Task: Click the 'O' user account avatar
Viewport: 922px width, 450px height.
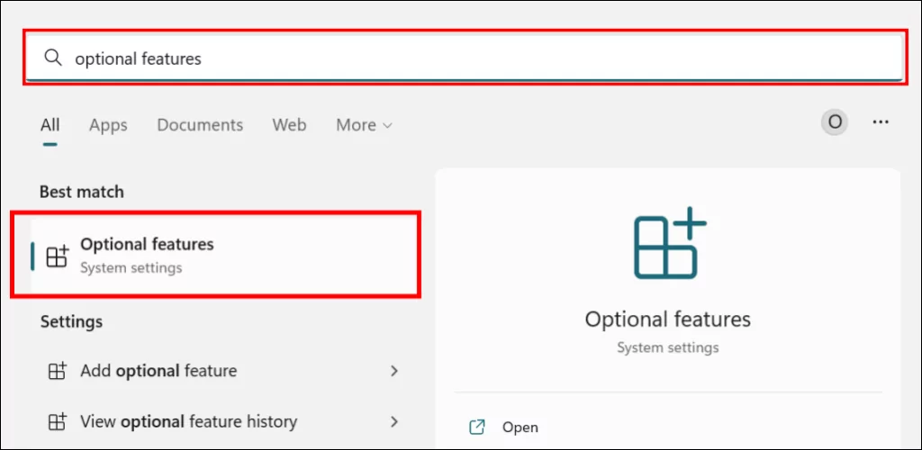Action: (x=835, y=122)
